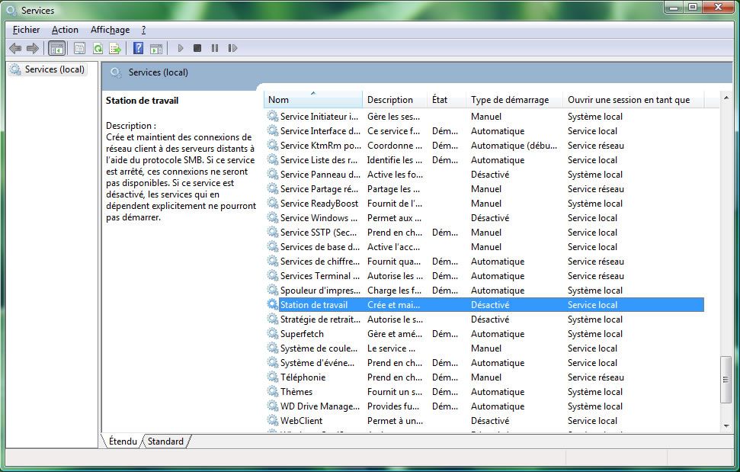Pause the service with the pause icon
Screen dimensions: 740x472
click(215, 48)
